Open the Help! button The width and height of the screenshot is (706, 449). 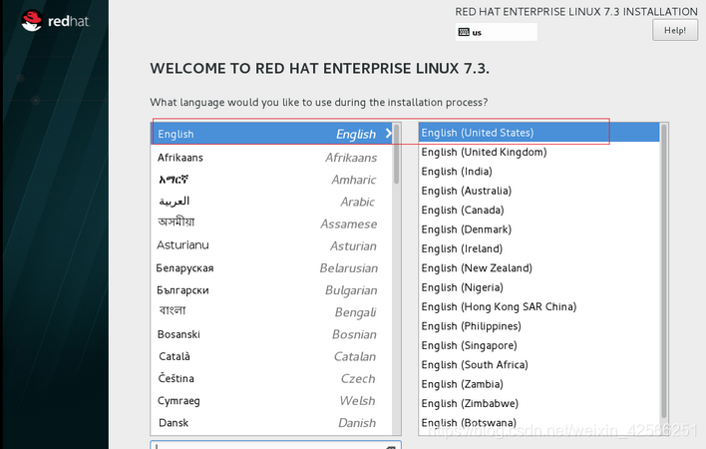click(x=675, y=31)
